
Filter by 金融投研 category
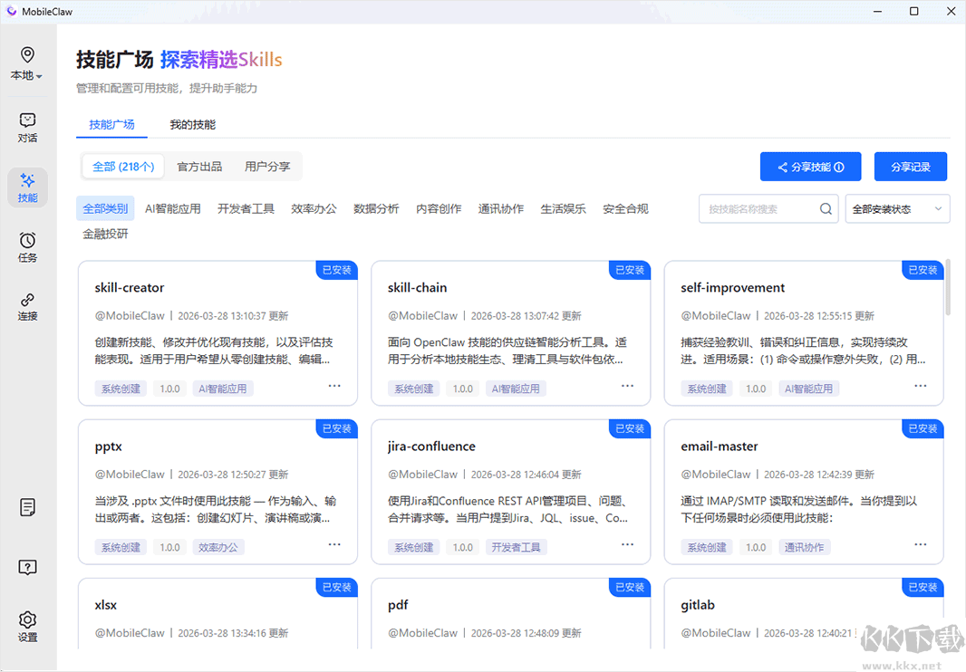pos(105,234)
